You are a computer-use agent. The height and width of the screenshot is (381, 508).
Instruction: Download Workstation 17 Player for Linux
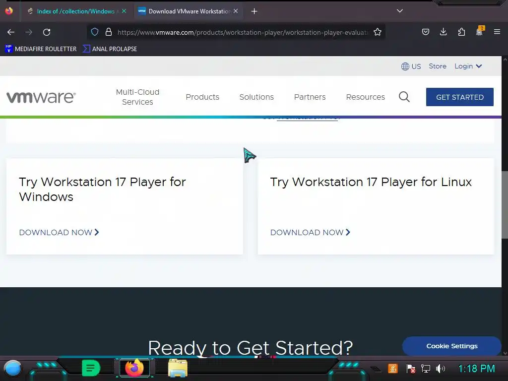coord(311,232)
